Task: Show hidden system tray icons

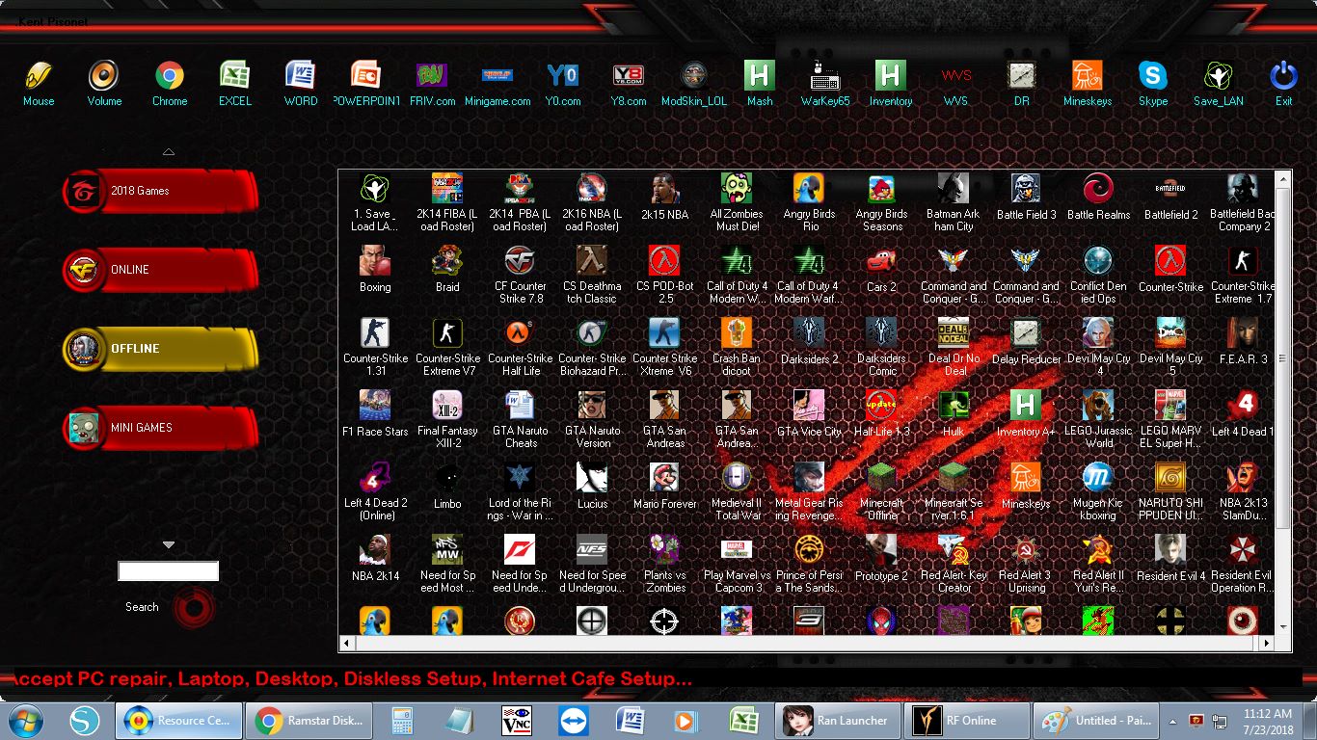Action: tap(1173, 721)
